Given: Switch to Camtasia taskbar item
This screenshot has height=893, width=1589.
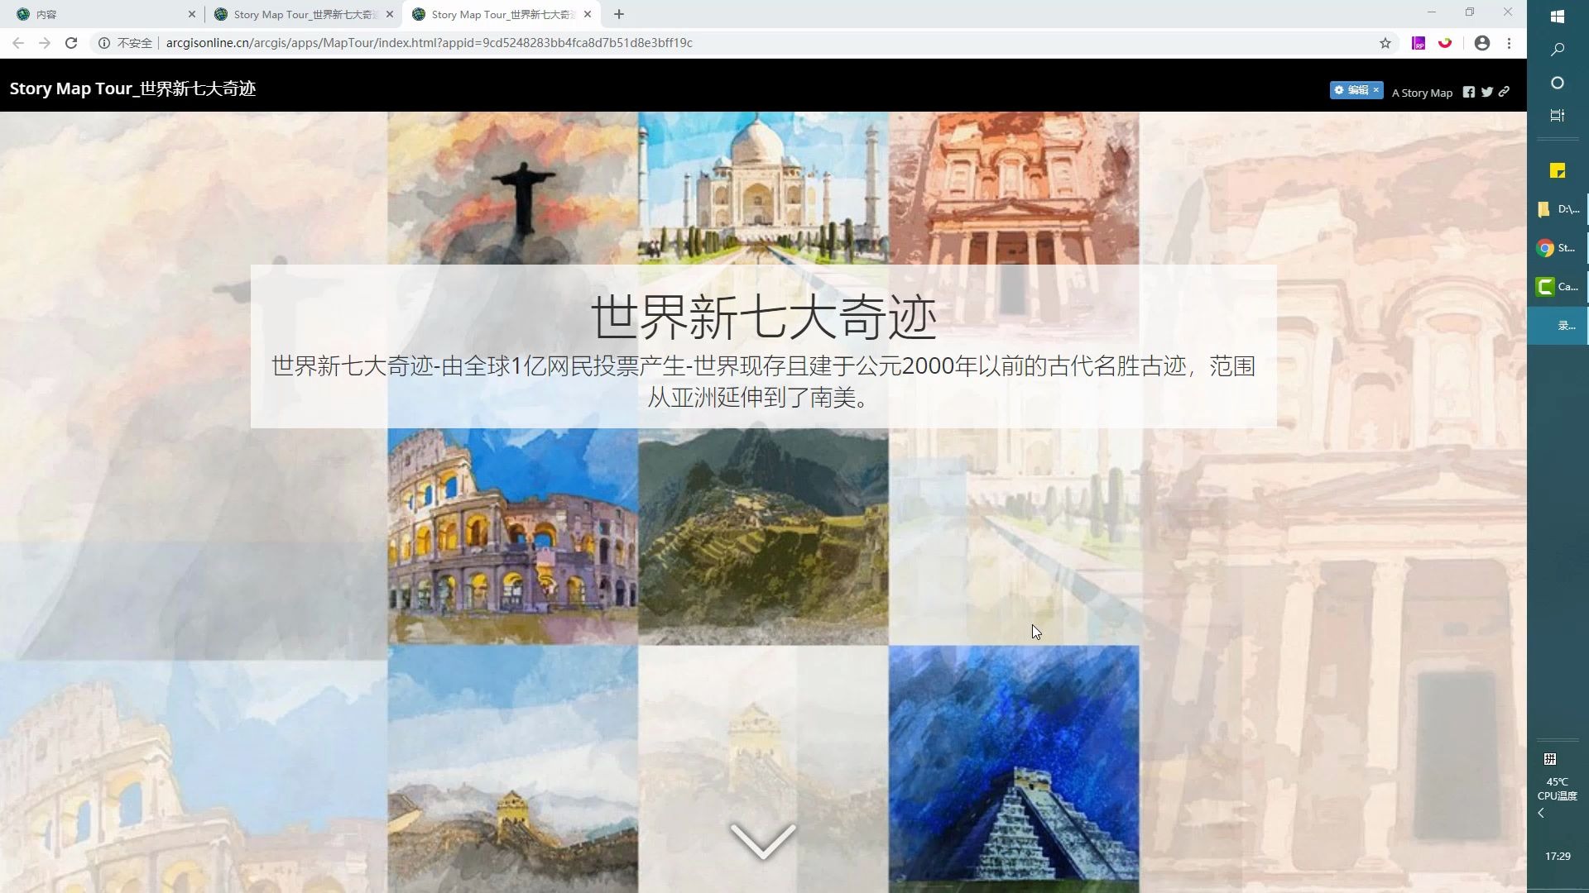Looking at the screenshot, I should (1557, 287).
